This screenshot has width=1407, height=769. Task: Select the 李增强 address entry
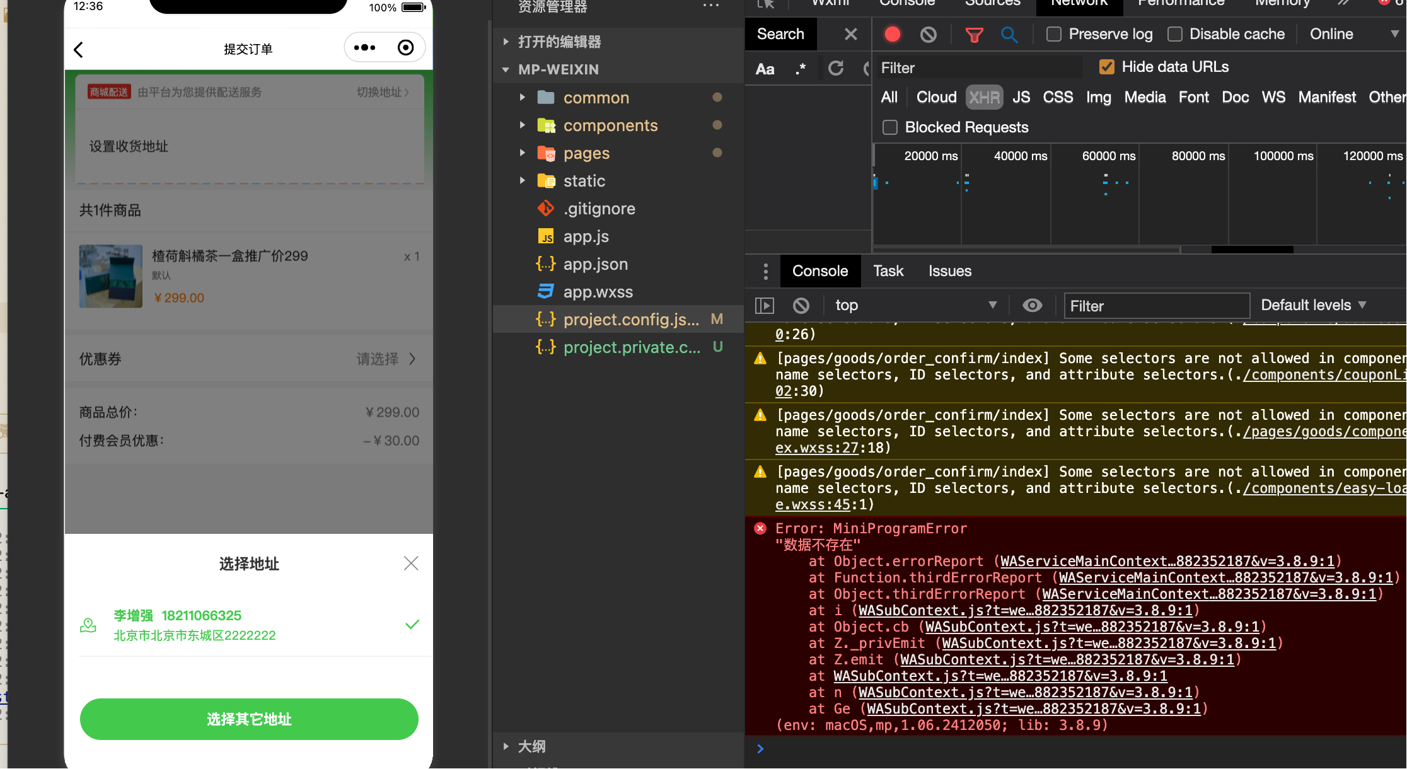pos(248,625)
